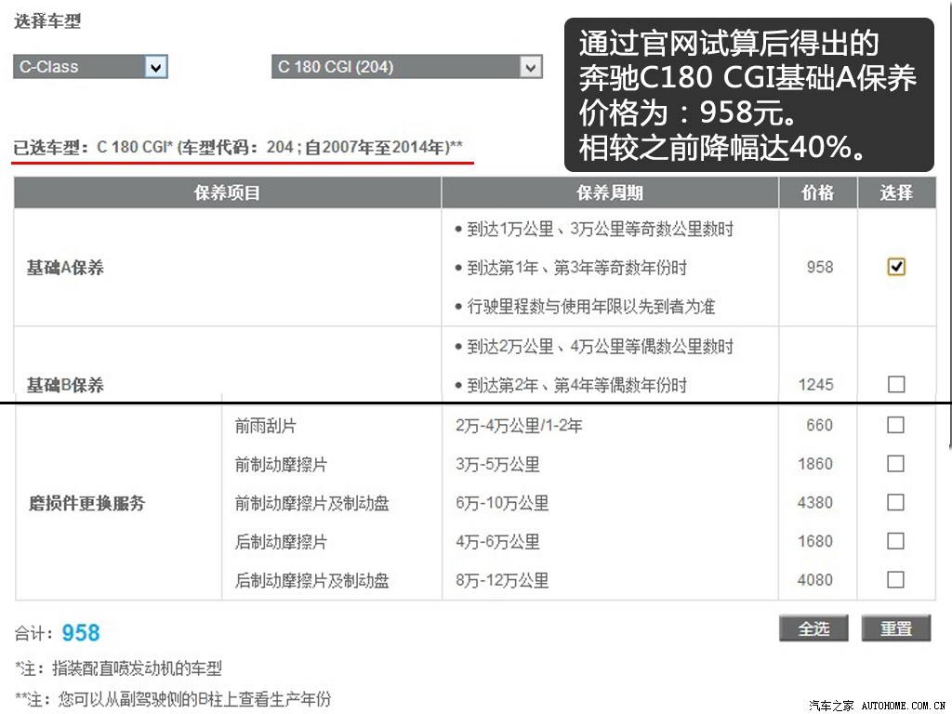Click the 已选车型 selected model line

[x=238, y=147]
